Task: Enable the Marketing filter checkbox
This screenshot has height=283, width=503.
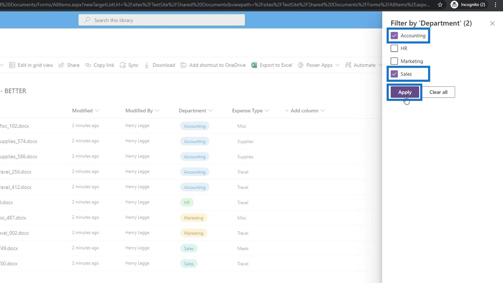Action: tap(394, 61)
